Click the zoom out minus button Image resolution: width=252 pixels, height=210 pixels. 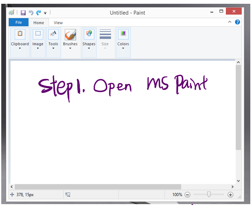click(x=187, y=194)
